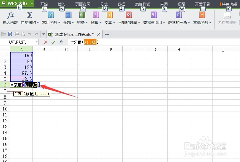
Task: Cancel formula entry with red X
Action: pos(46,42)
